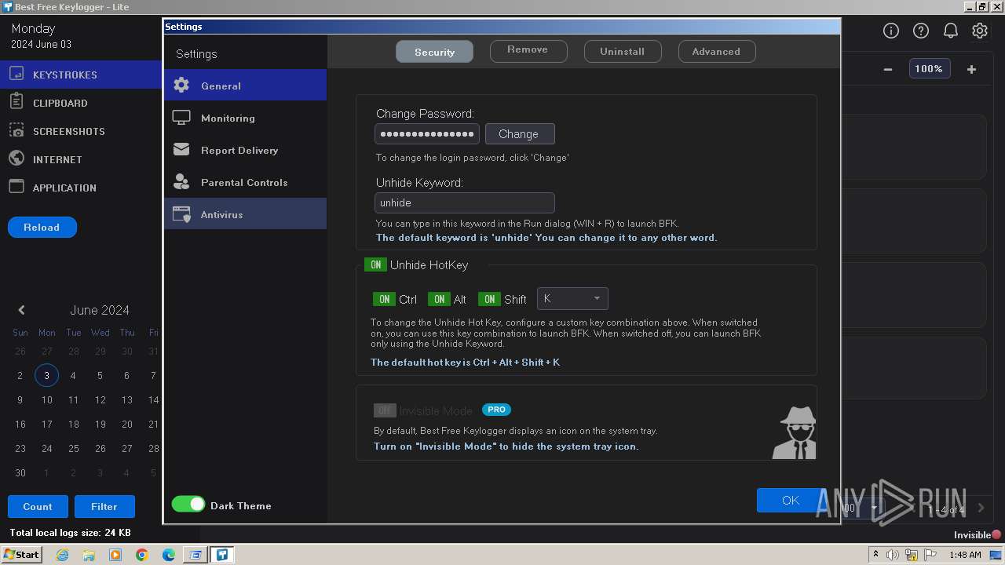This screenshot has height=565, width=1005.
Task: Open the Monitoring settings section
Action: point(245,118)
